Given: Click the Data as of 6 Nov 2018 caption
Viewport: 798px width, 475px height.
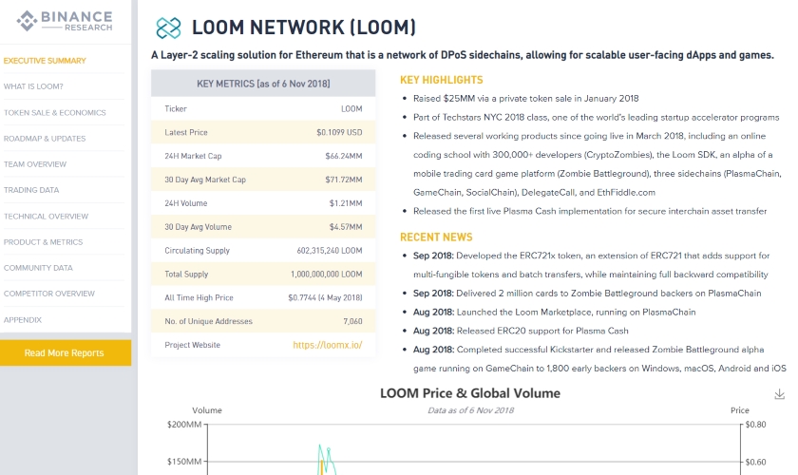Looking at the screenshot, I should [x=470, y=410].
